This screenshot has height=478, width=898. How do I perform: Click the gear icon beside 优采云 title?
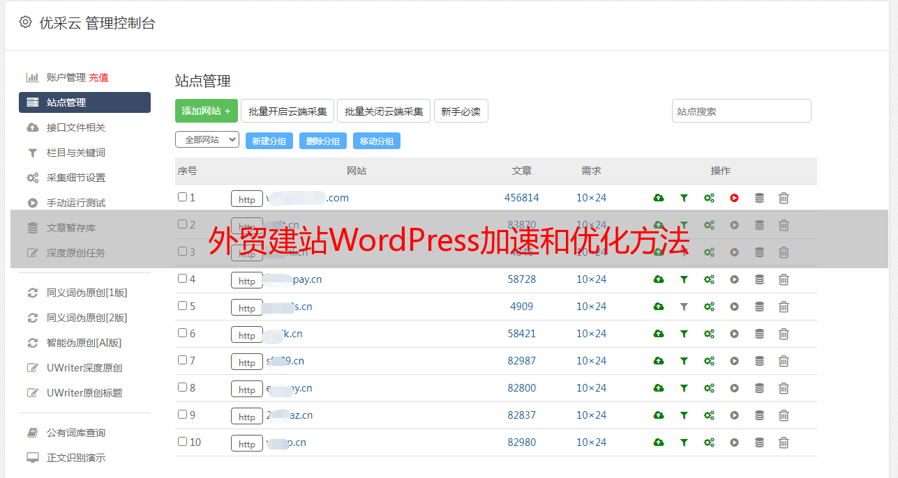(x=26, y=22)
